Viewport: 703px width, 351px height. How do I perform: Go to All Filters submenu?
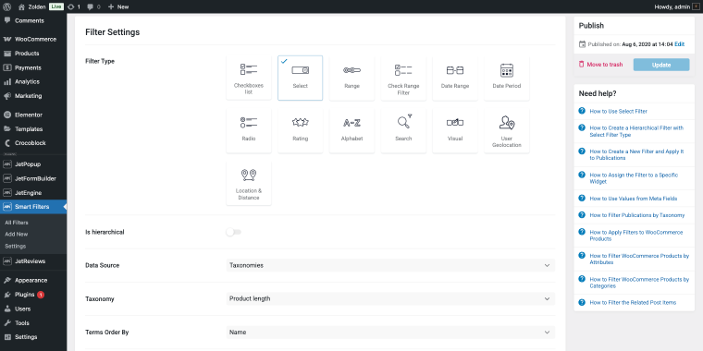click(16, 223)
